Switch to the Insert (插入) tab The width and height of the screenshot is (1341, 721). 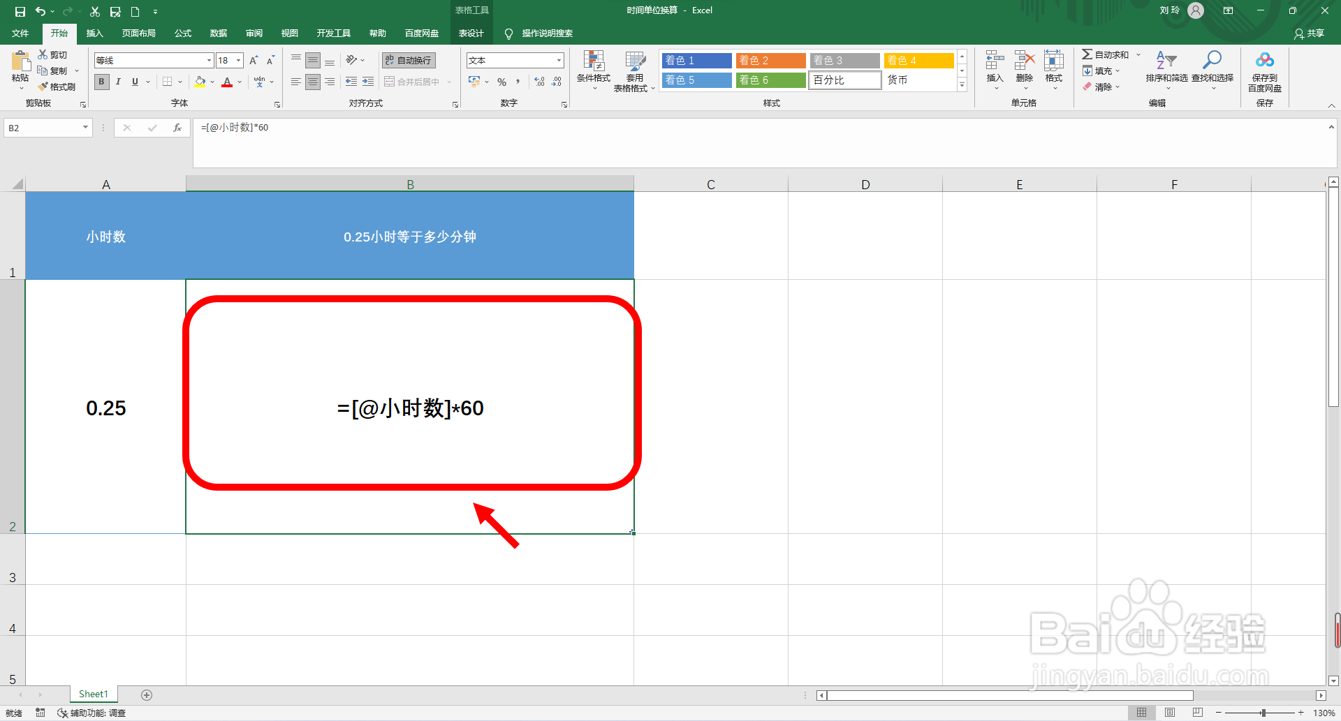click(x=94, y=34)
